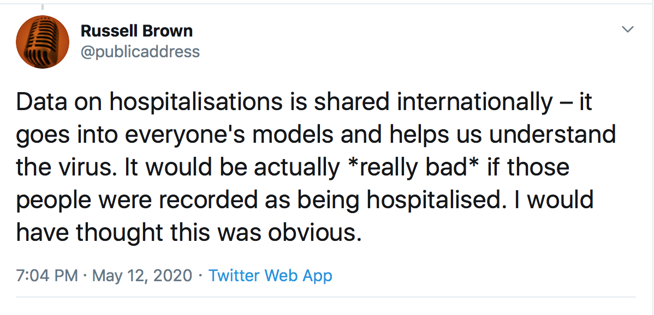Click the Russell Brown display name
This screenshot has width=654, height=315.
(x=136, y=31)
